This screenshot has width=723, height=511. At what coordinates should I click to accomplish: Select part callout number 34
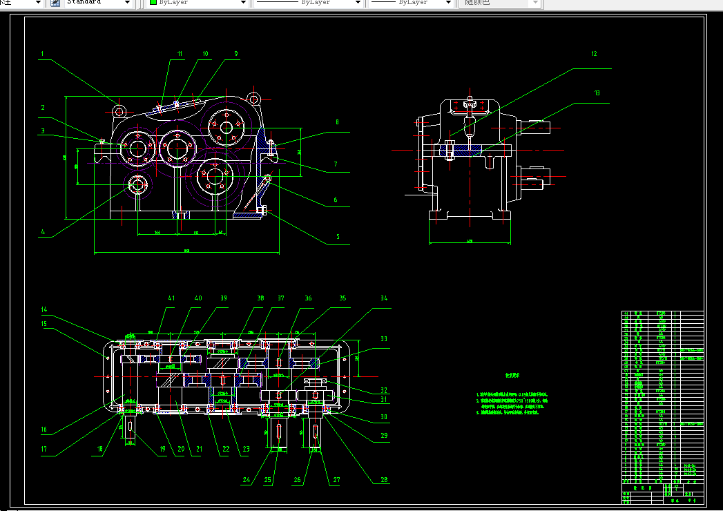[384, 298]
